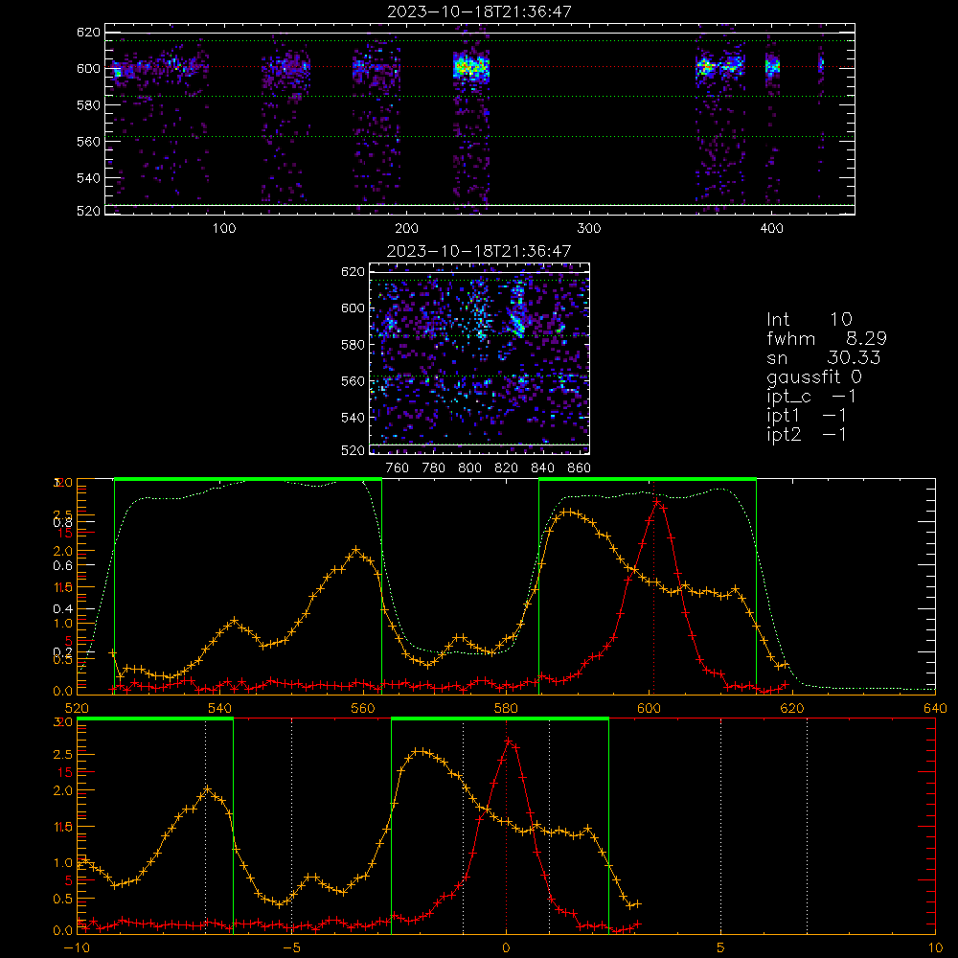Screen dimensions: 958x958
Task: Click the 5 x-axis label of bottom plot
Action: pos(721,948)
